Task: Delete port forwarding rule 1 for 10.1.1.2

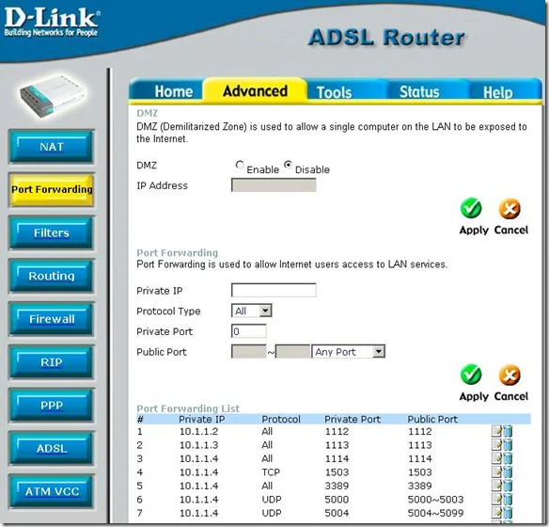Action: 508,431
